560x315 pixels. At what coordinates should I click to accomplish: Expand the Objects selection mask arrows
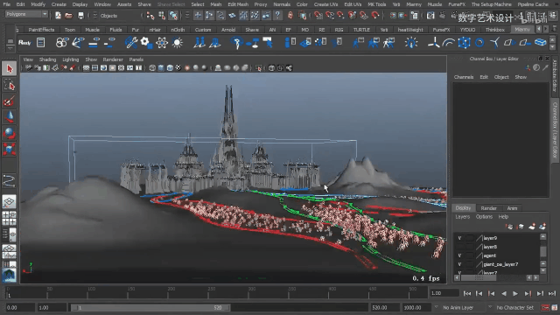tap(95, 16)
